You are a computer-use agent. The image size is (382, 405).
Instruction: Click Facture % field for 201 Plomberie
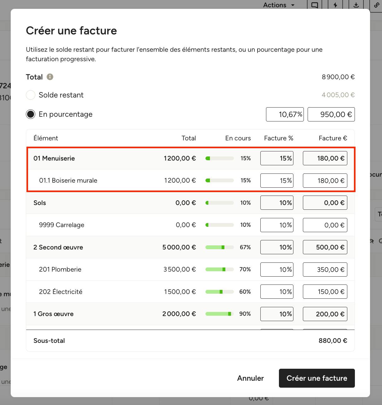pos(277,269)
